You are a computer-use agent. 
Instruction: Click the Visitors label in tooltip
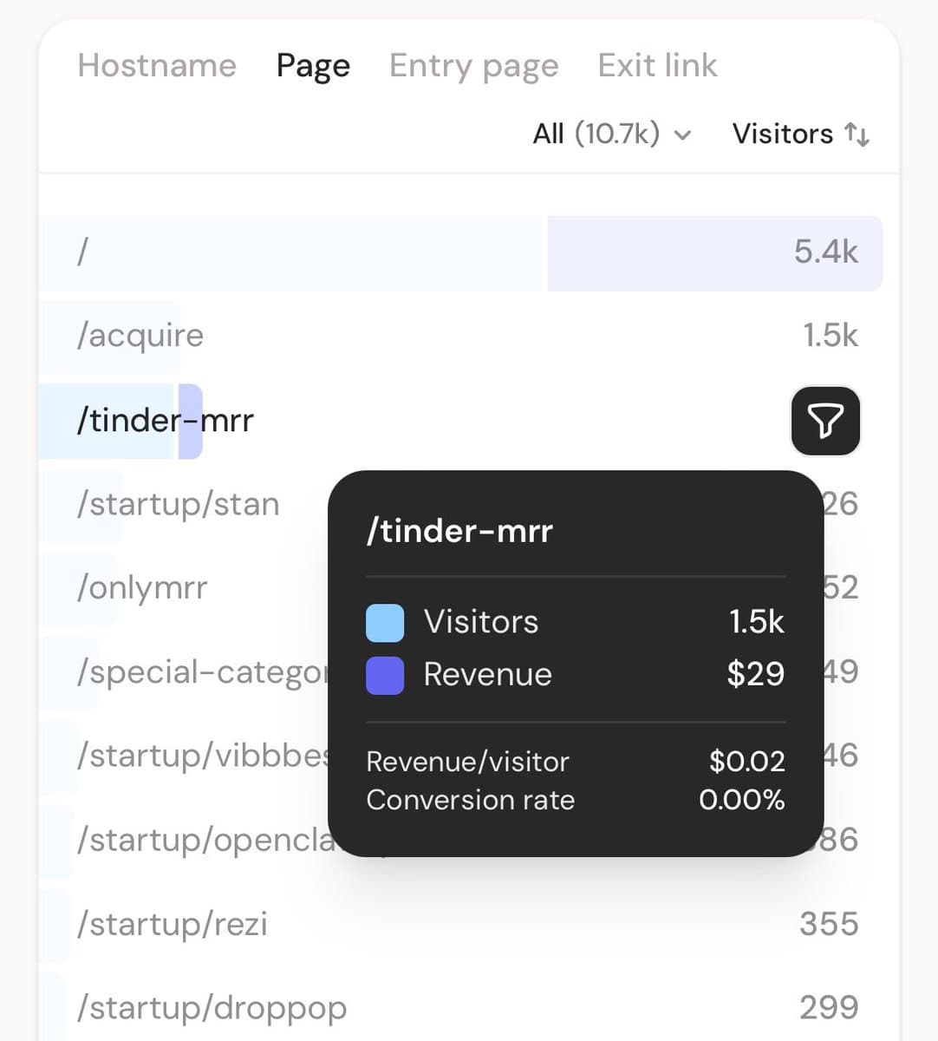click(481, 622)
